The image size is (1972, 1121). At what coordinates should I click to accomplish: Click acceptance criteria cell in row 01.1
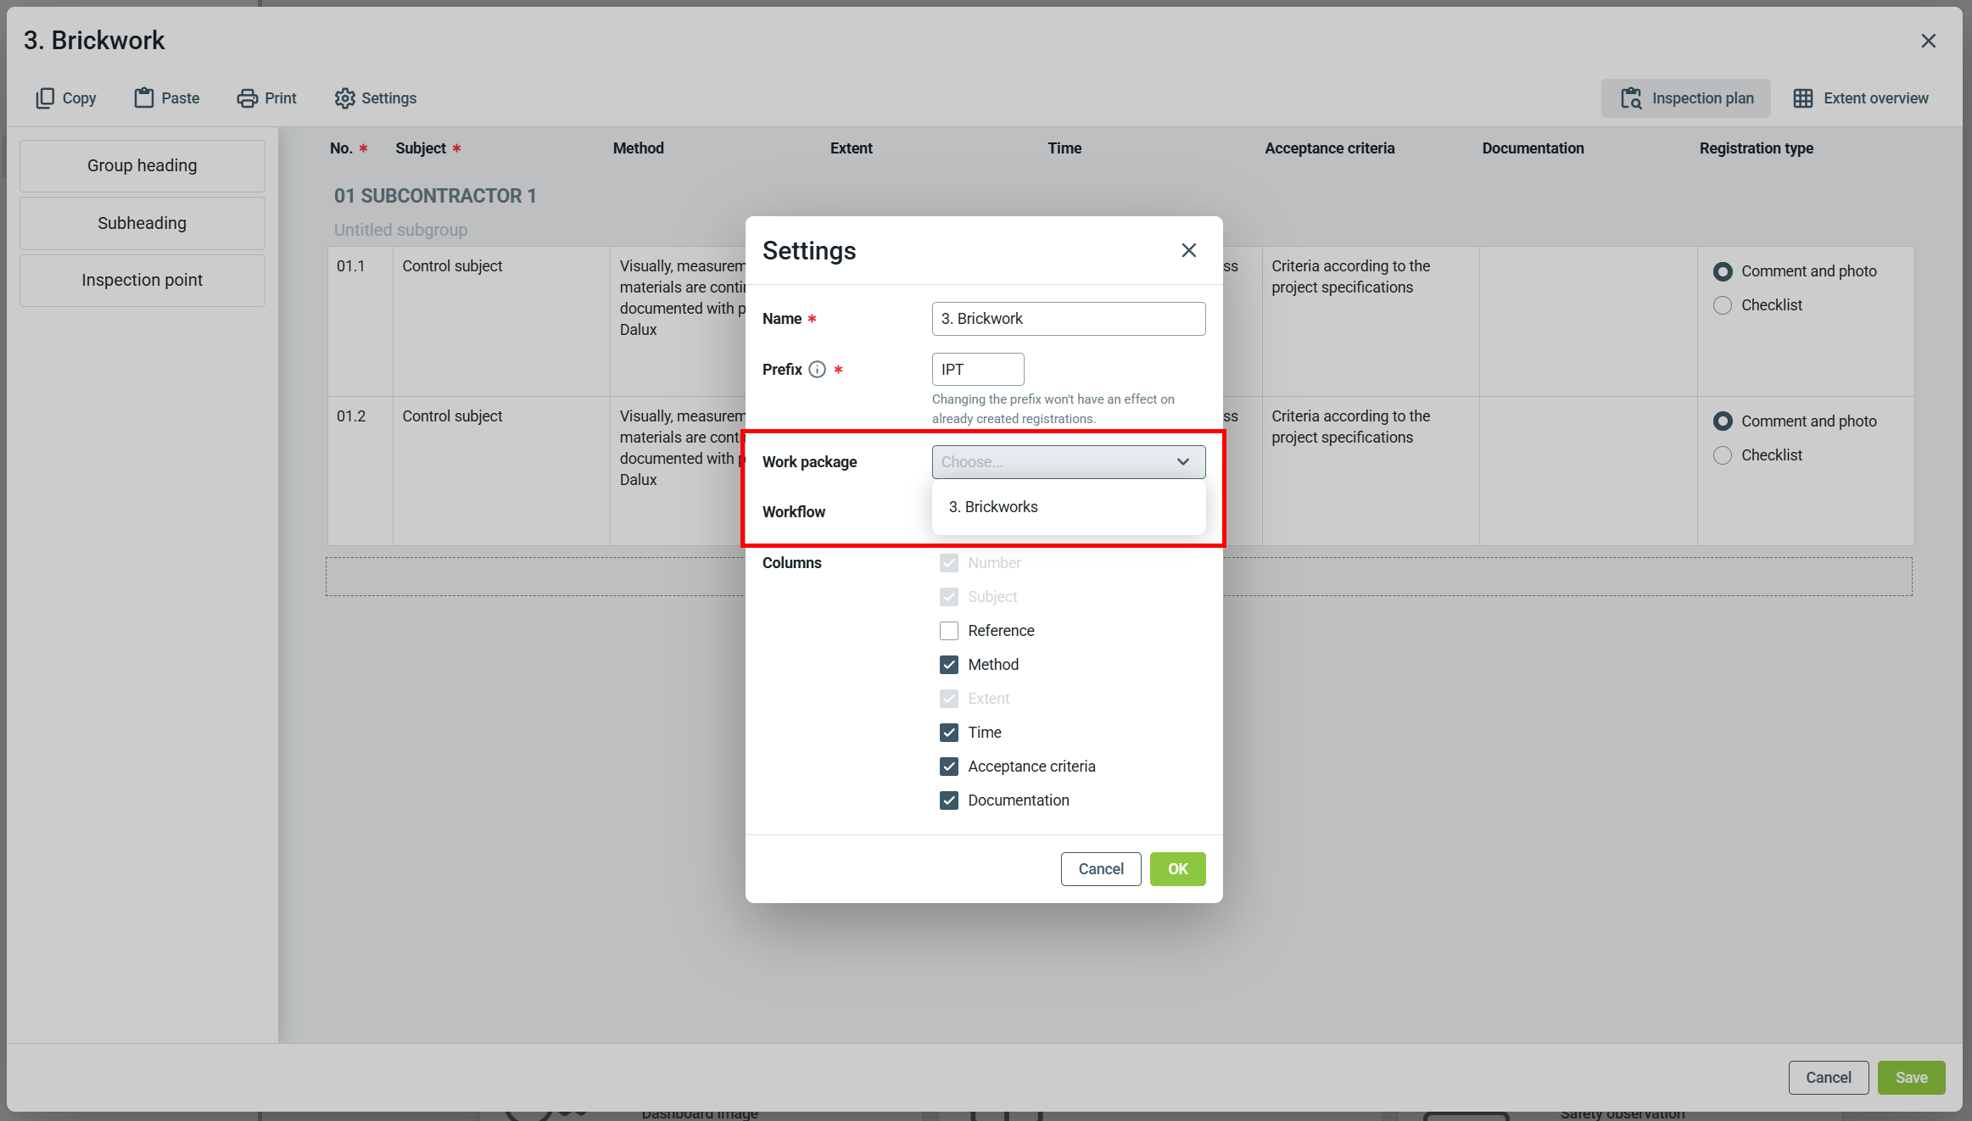[x=1371, y=321]
